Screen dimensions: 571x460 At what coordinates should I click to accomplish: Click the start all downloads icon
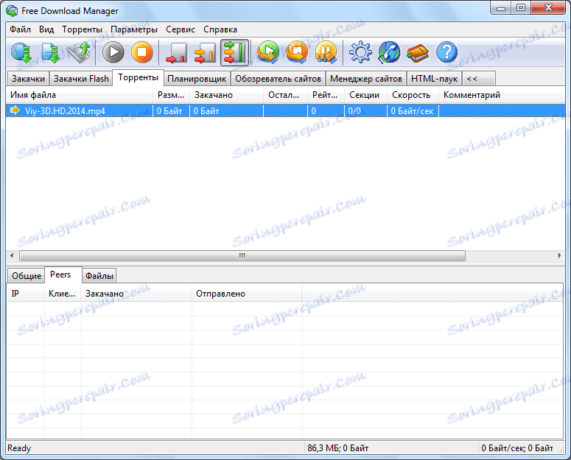coord(268,53)
